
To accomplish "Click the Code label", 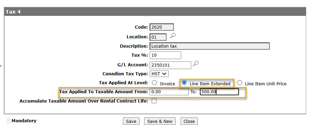I will click(141, 27).
